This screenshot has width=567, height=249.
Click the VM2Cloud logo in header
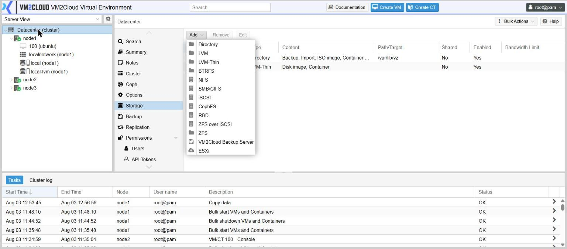pos(34,7)
